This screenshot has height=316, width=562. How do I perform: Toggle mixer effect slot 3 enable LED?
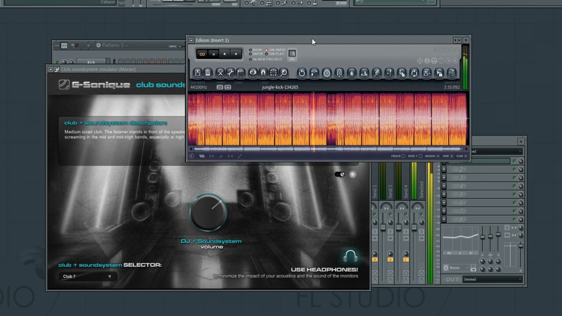pyautogui.click(x=514, y=178)
